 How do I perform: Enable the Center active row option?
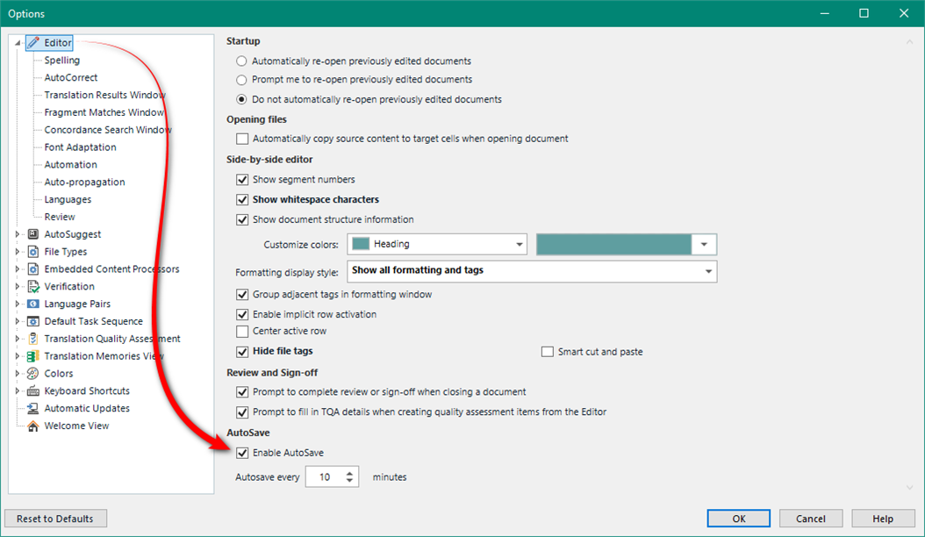[242, 331]
